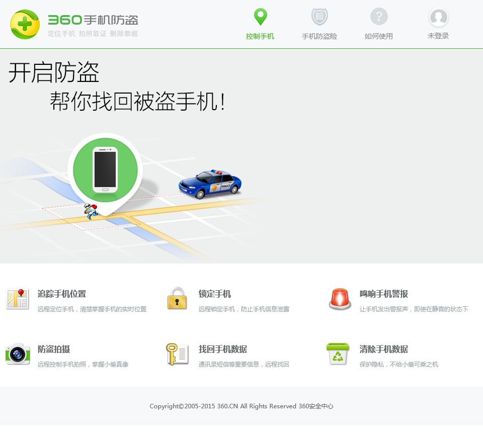Open 追踪手机位置 feature heading
The width and height of the screenshot is (483, 439).
point(62,294)
